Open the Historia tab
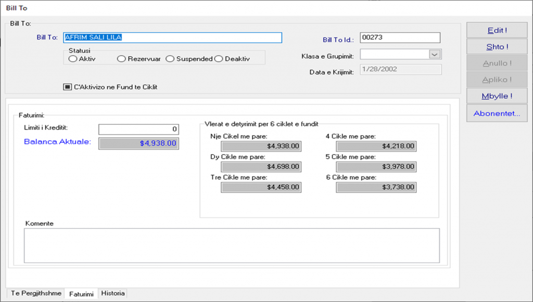This screenshot has height=302, width=533. [113, 293]
